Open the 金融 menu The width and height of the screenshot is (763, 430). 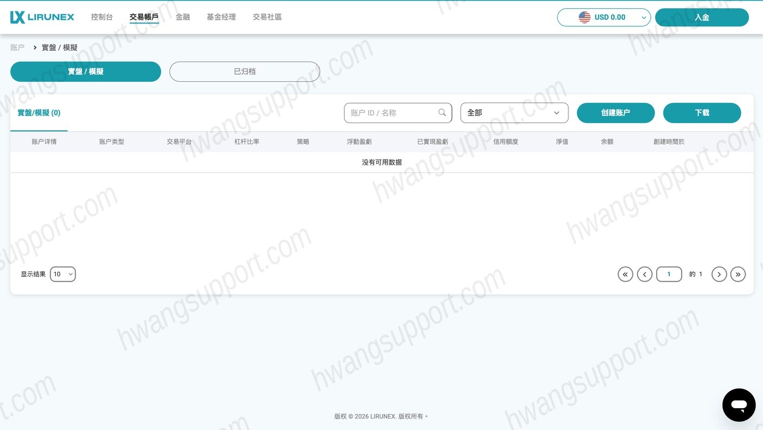[183, 17]
